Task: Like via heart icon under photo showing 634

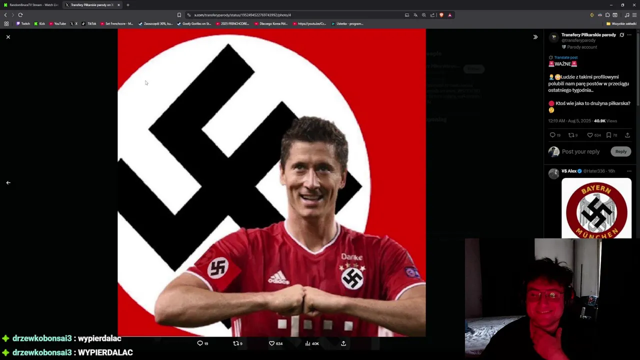Action: point(272,343)
